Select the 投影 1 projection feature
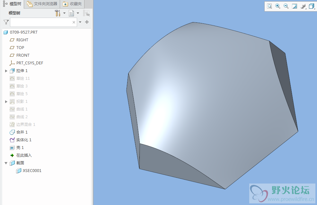This screenshot has width=317, height=205. click(22, 102)
